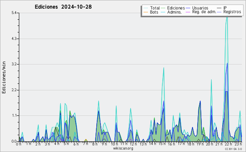Click the green Ediciones legend line swatch
This screenshot has height=152, width=246.
tap(163, 8)
